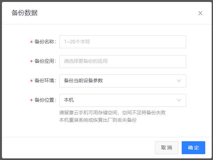Image resolution: width=213 pixels, height=160 pixels.
Task: Click the 备份名称 field label
Action: click(45, 42)
